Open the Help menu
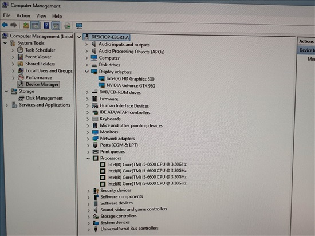Image resolution: width=315 pixels, height=236 pixels. tap(57, 16)
